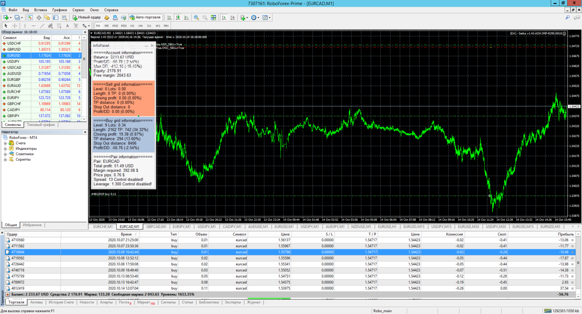Toggle the Market Watch panel icon
Viewport: 582px width, 314px height.
[30, 18]
